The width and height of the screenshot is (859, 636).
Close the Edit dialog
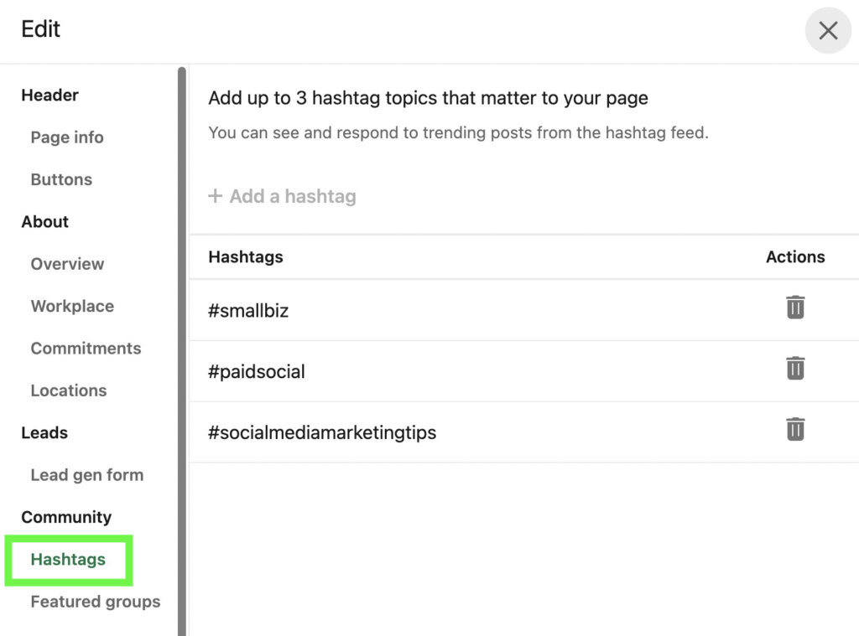coord(828,31)
